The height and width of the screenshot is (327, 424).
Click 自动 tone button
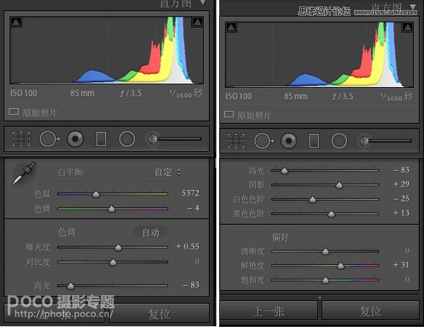[x=151, y=233]
